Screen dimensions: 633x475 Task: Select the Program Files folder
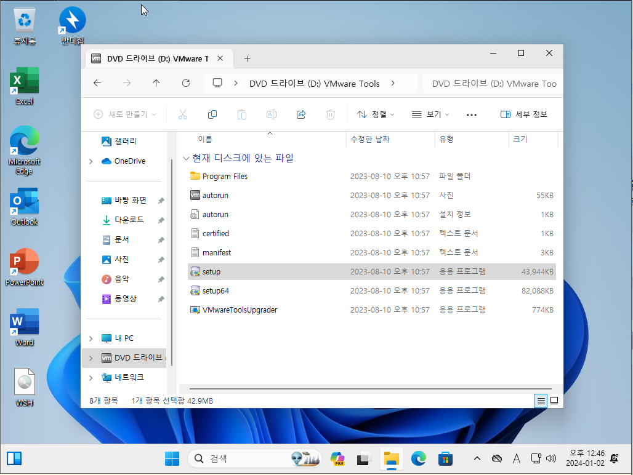coord(372,176)
